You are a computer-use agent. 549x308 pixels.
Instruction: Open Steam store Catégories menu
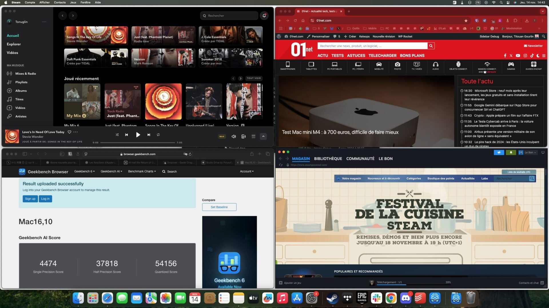pos(413,179)
